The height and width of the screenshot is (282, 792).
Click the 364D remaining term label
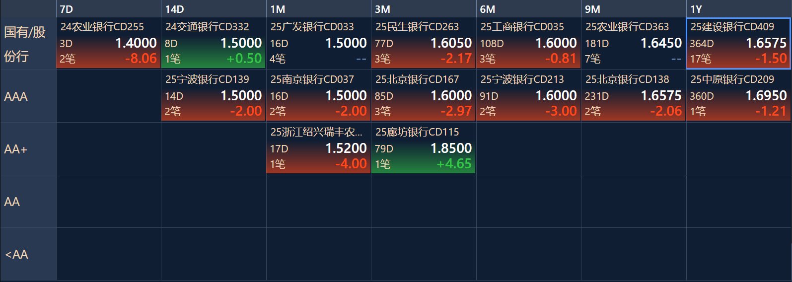(702, 44)
